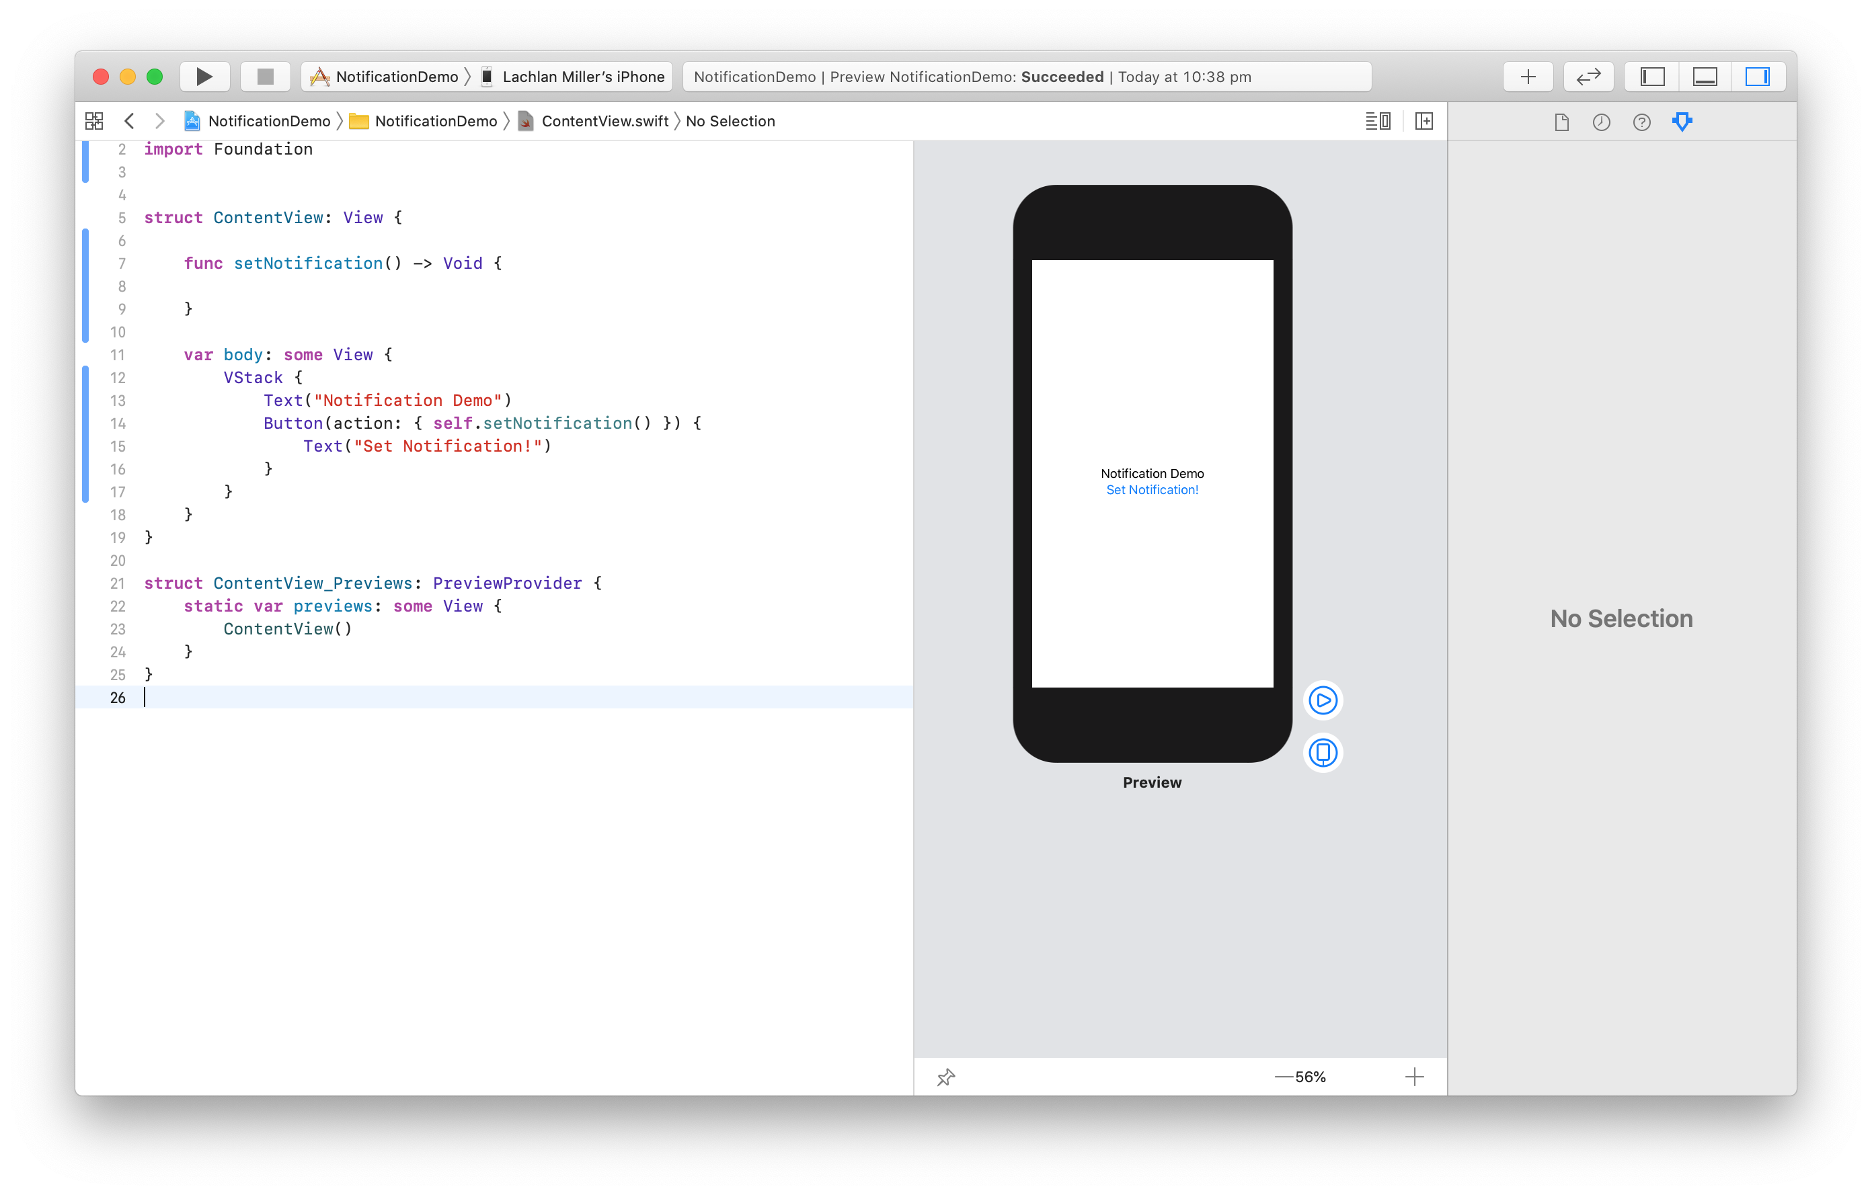Click the Run build play button

[x=204, y=77]
